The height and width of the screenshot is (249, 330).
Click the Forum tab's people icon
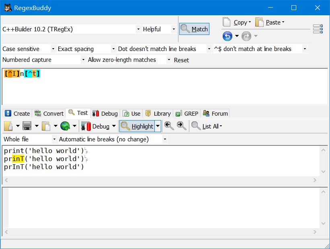click(206, 113)
